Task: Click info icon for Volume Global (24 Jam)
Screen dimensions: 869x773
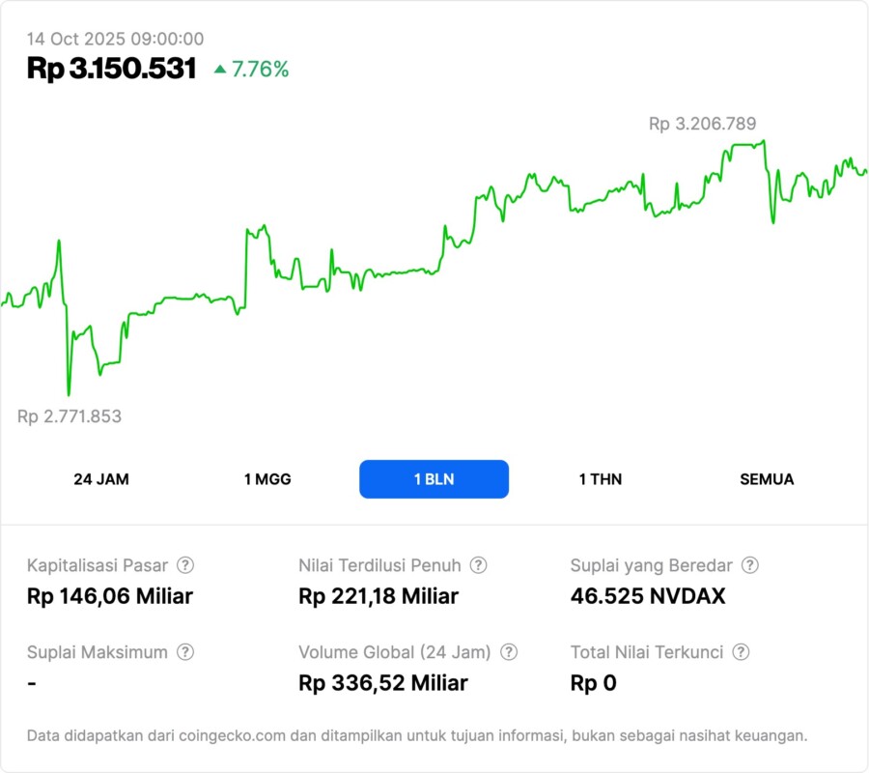Action: pos(509,652)
